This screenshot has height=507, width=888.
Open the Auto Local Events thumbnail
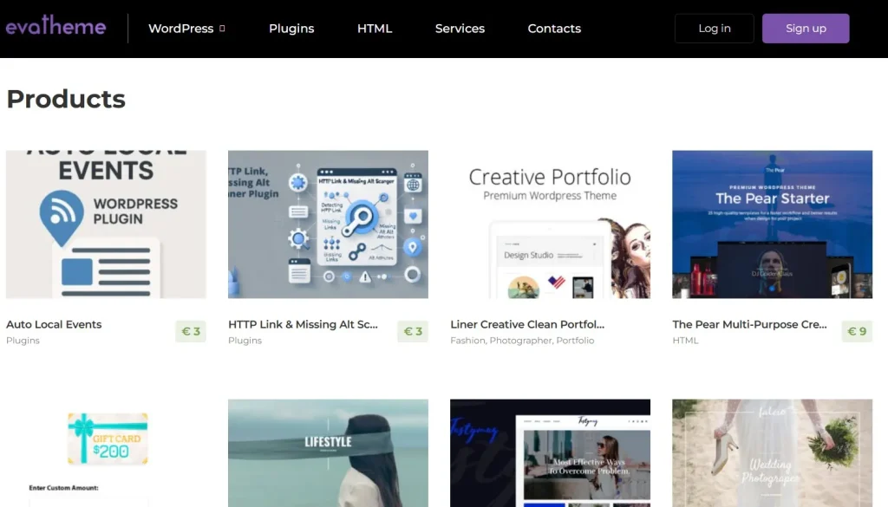click(106, 224)
